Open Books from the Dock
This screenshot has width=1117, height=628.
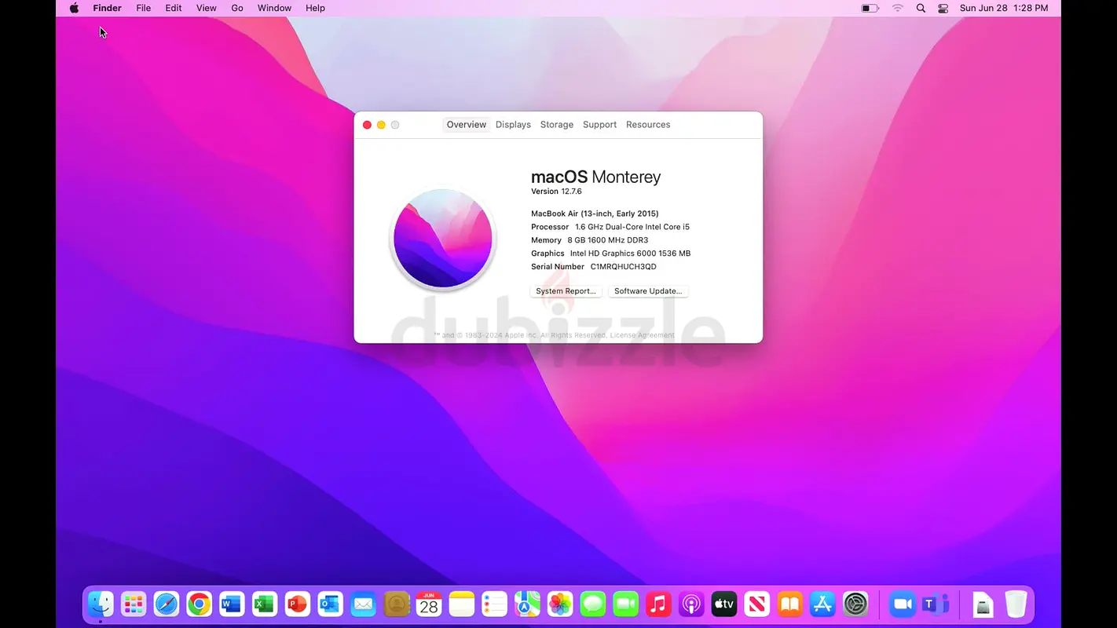coord(789,604)
